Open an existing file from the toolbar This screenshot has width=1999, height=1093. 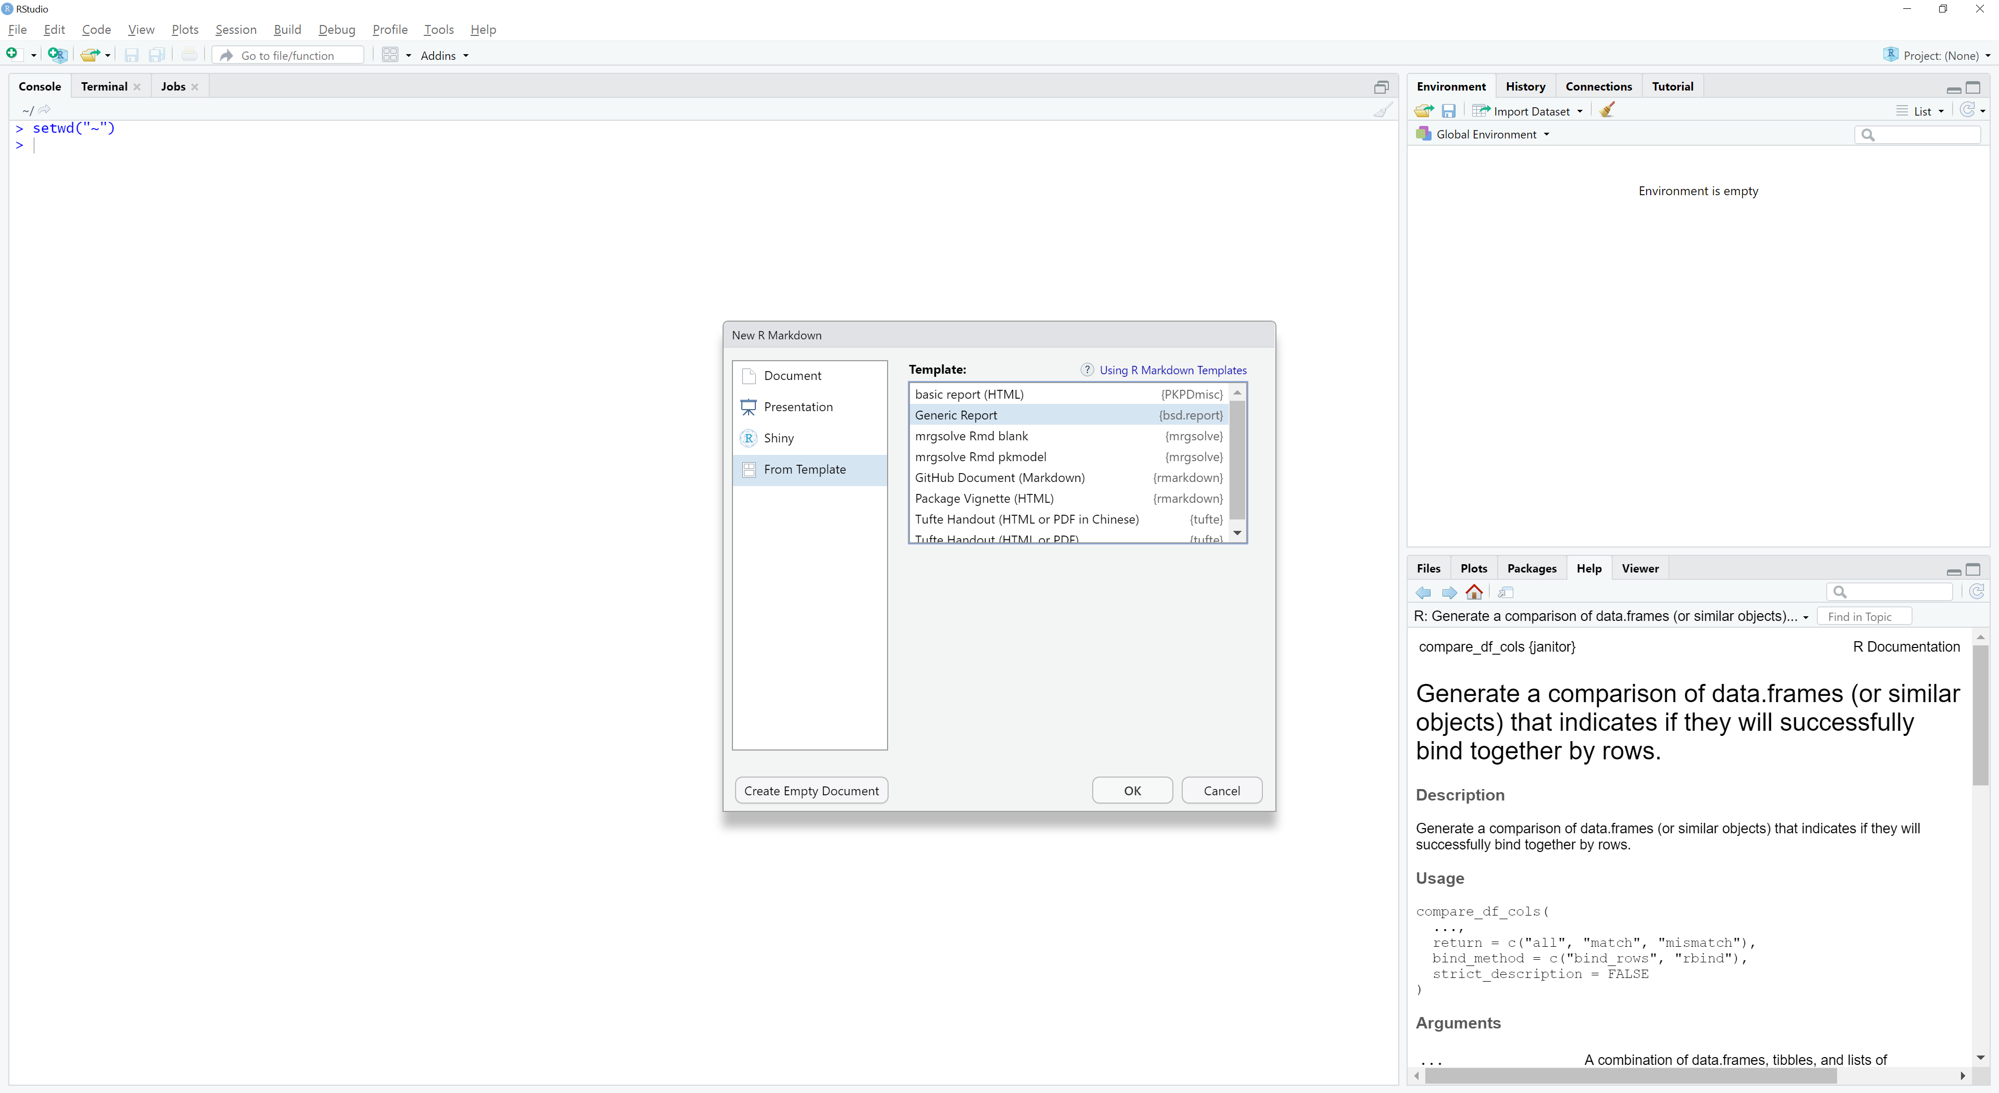pos(89,55)
